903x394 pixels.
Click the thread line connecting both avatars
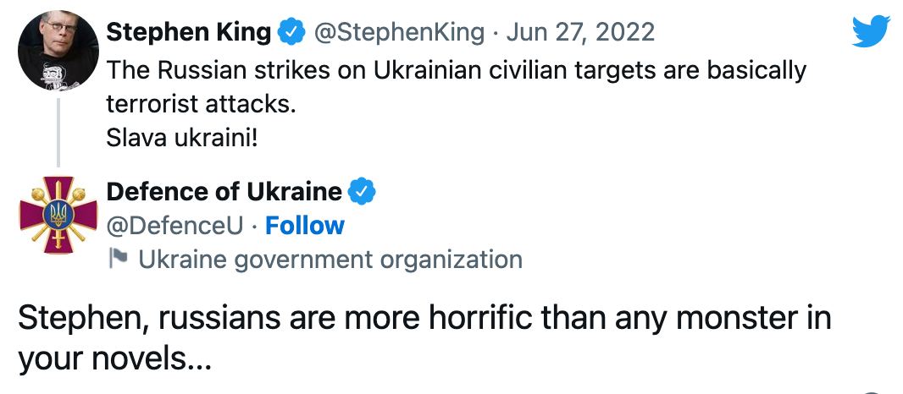pos(58,131)
